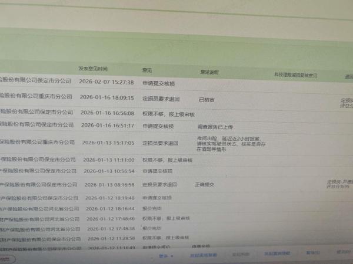Viewport: 353px width, 264px height.
Task: Click 申请提交核损 in the 16:51:17 row
Action: (158, 126)
